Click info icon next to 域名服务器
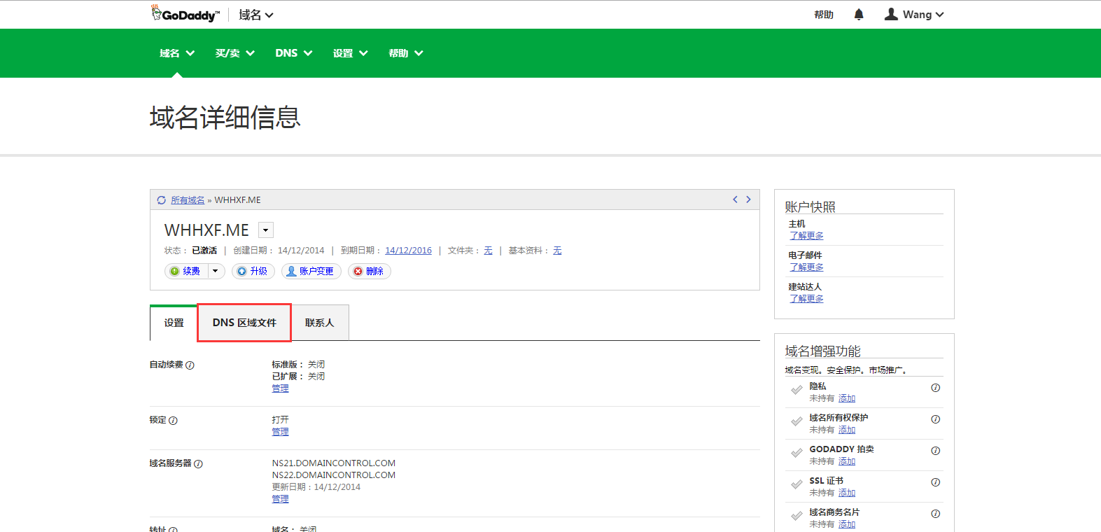 point(198,464)
